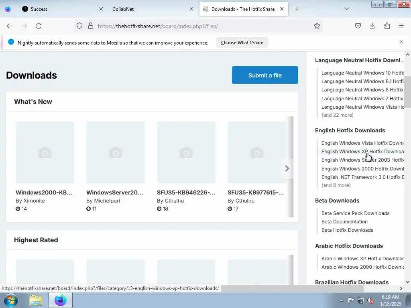Open the SFU35-KB977615 file thumbnail

coord(256,152)
